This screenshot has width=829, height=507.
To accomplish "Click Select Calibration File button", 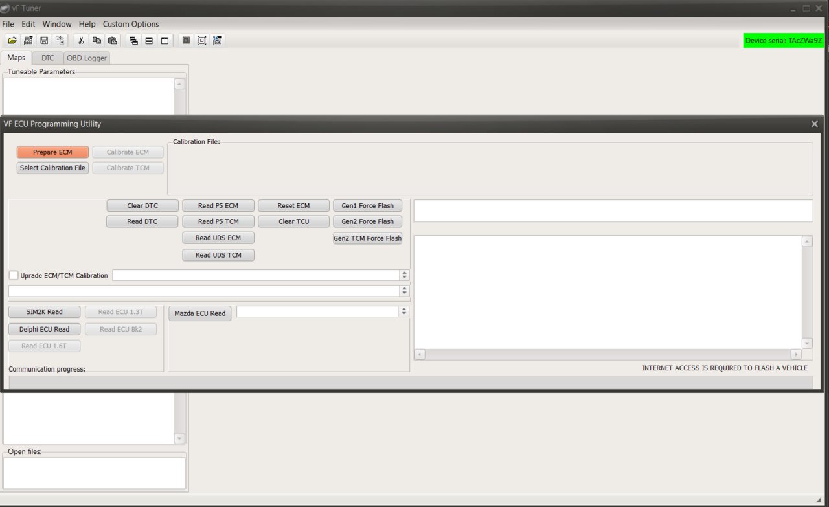I will tap(52, 168).
